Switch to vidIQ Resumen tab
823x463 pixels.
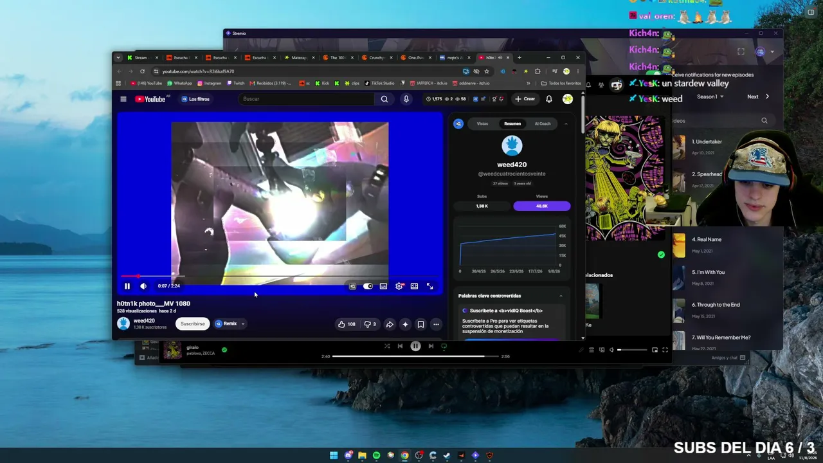tap(512, 123)
